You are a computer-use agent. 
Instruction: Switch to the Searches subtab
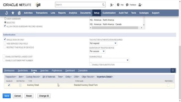[x=44, y=71]
